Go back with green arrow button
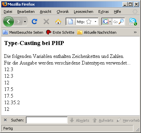 pyautogui.click(x=9, y=22)
